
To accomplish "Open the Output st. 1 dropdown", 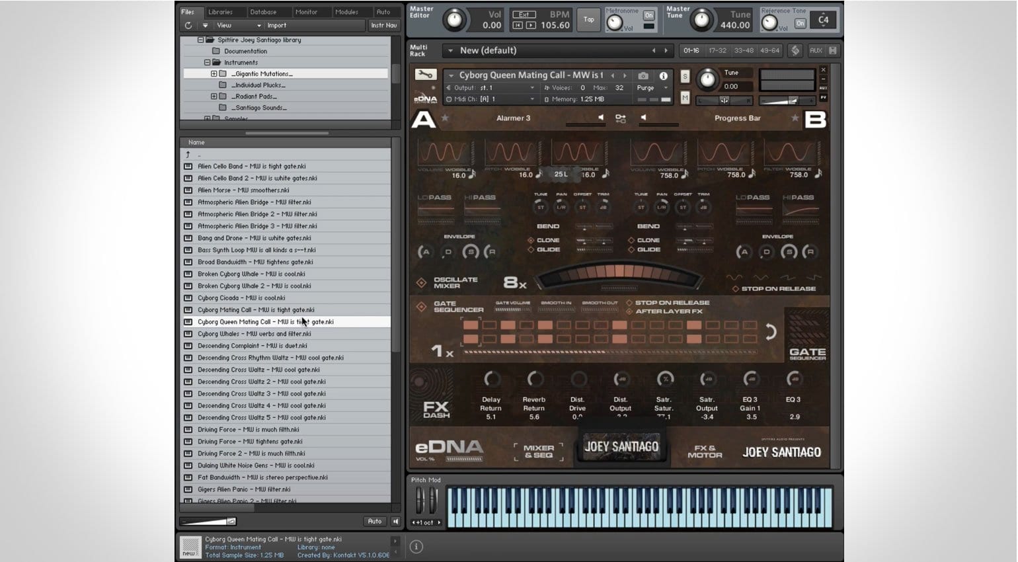I will coord(491,88).
